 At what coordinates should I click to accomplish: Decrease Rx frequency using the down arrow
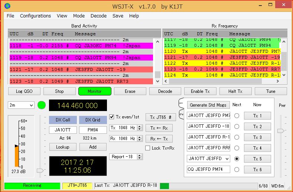coord(140,140)
